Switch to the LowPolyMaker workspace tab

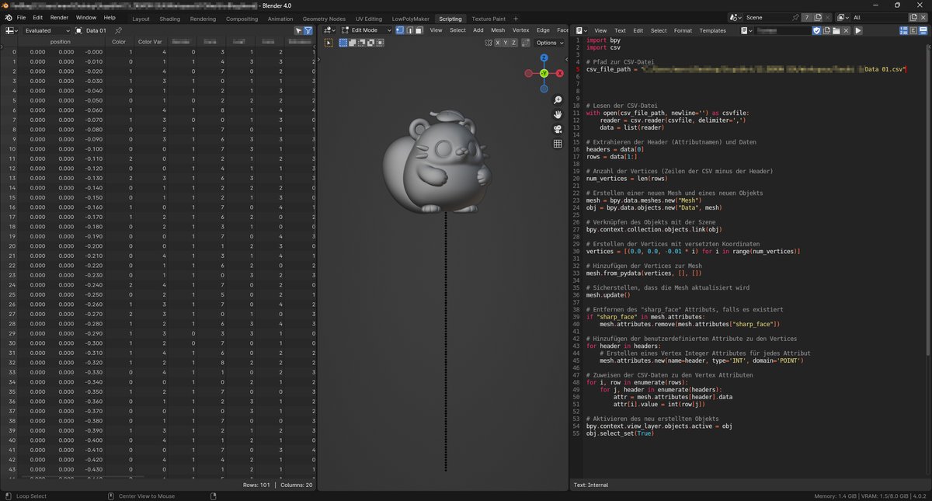tap(410, 18)
